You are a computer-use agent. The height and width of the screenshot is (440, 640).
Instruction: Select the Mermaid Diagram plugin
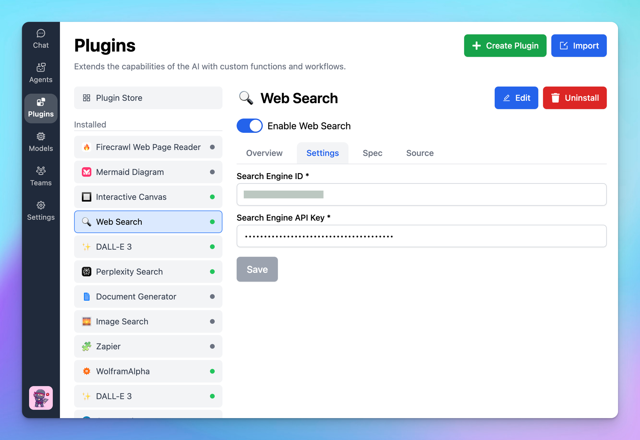coord(148,172)
